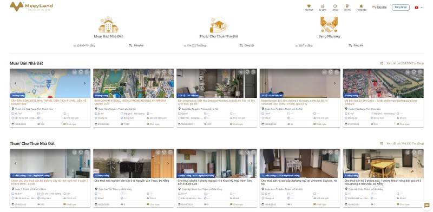
Task: Add note to Embassy Garden shophouse listing
Action: pos(253,72)
